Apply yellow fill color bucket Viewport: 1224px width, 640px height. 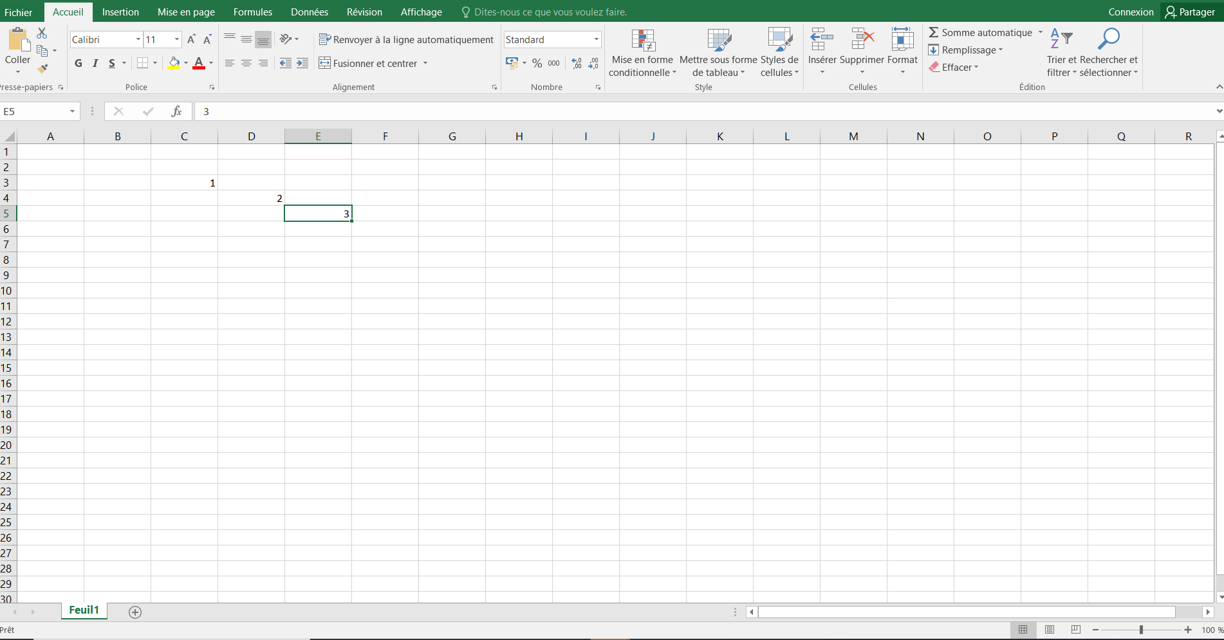click(x=174, y=63)
